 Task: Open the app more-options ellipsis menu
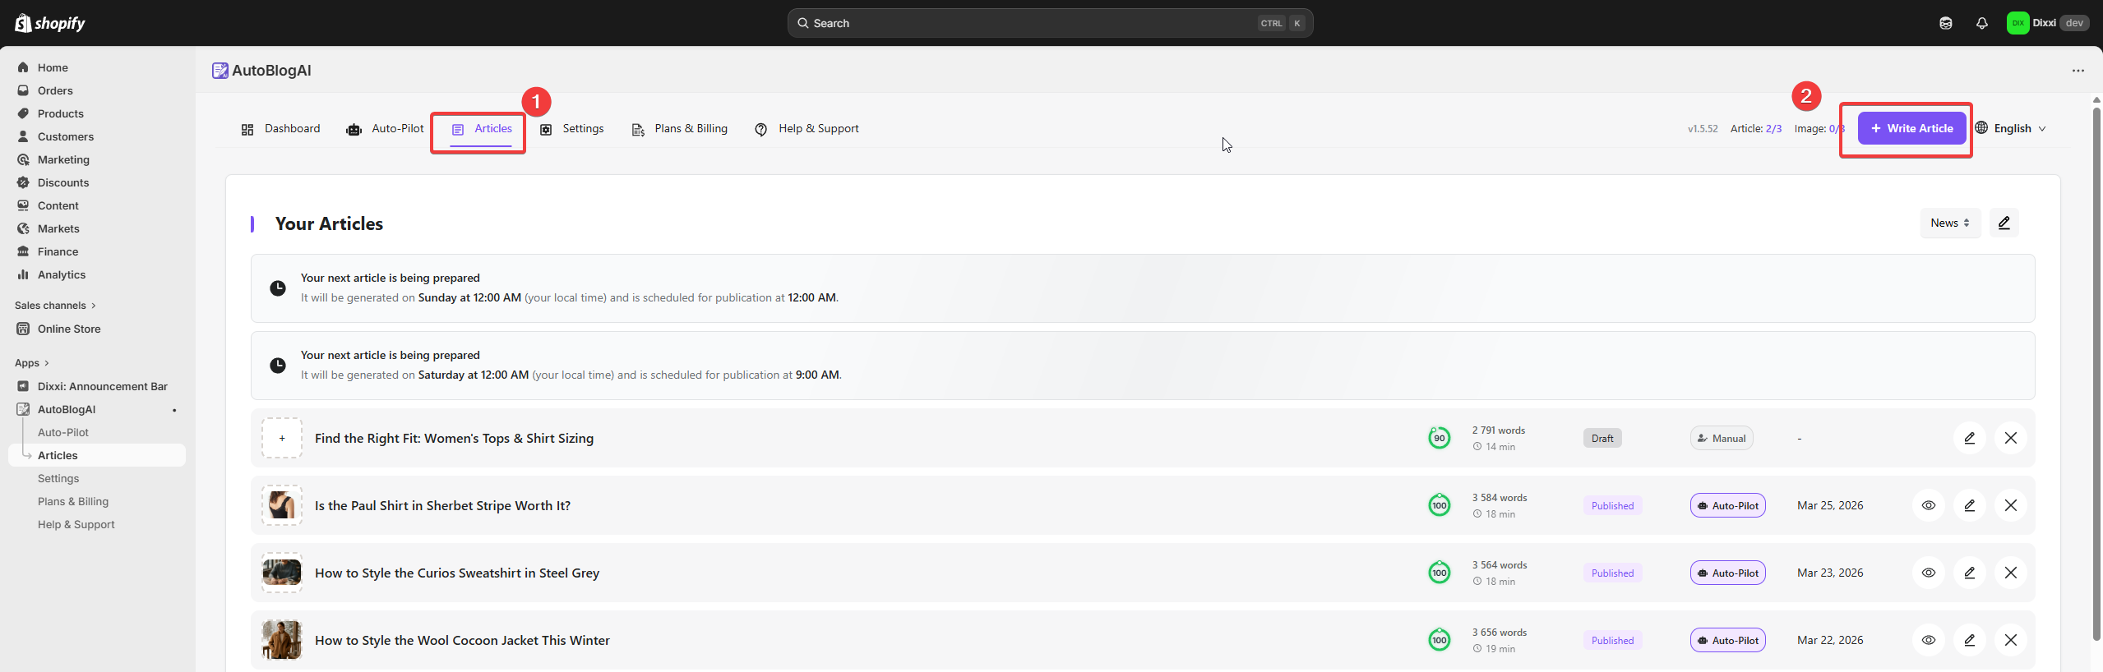pos(2078,71)
